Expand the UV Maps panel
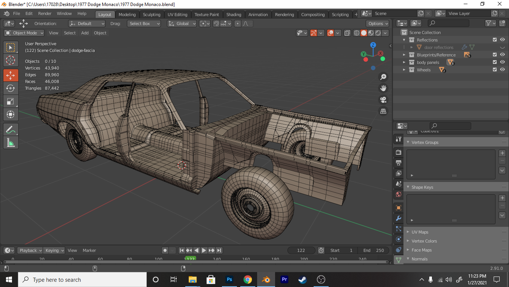 tap(420, 232)
